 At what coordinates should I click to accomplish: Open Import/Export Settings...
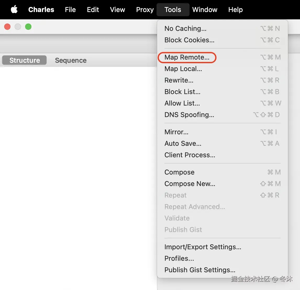tap(222, 247)
